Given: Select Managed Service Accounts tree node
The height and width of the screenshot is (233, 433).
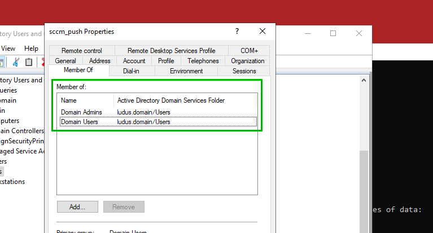Looking at the screenshot, I should (21, 151).
